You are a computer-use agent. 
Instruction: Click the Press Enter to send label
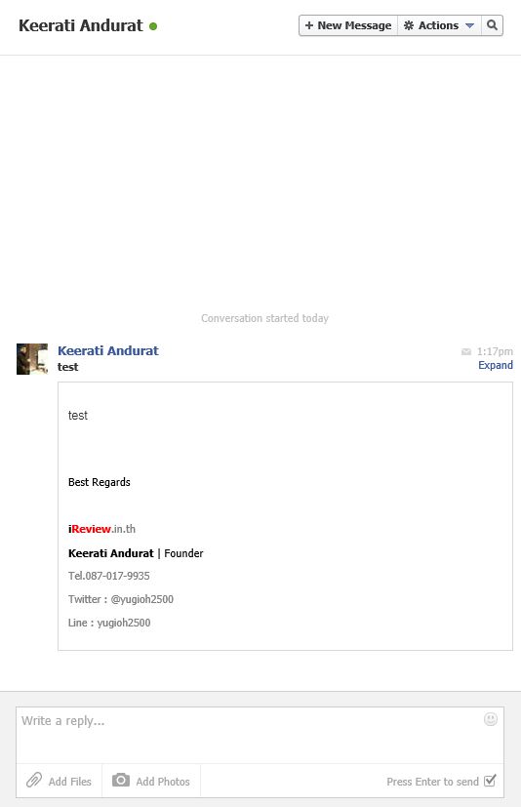click(432, 782)
